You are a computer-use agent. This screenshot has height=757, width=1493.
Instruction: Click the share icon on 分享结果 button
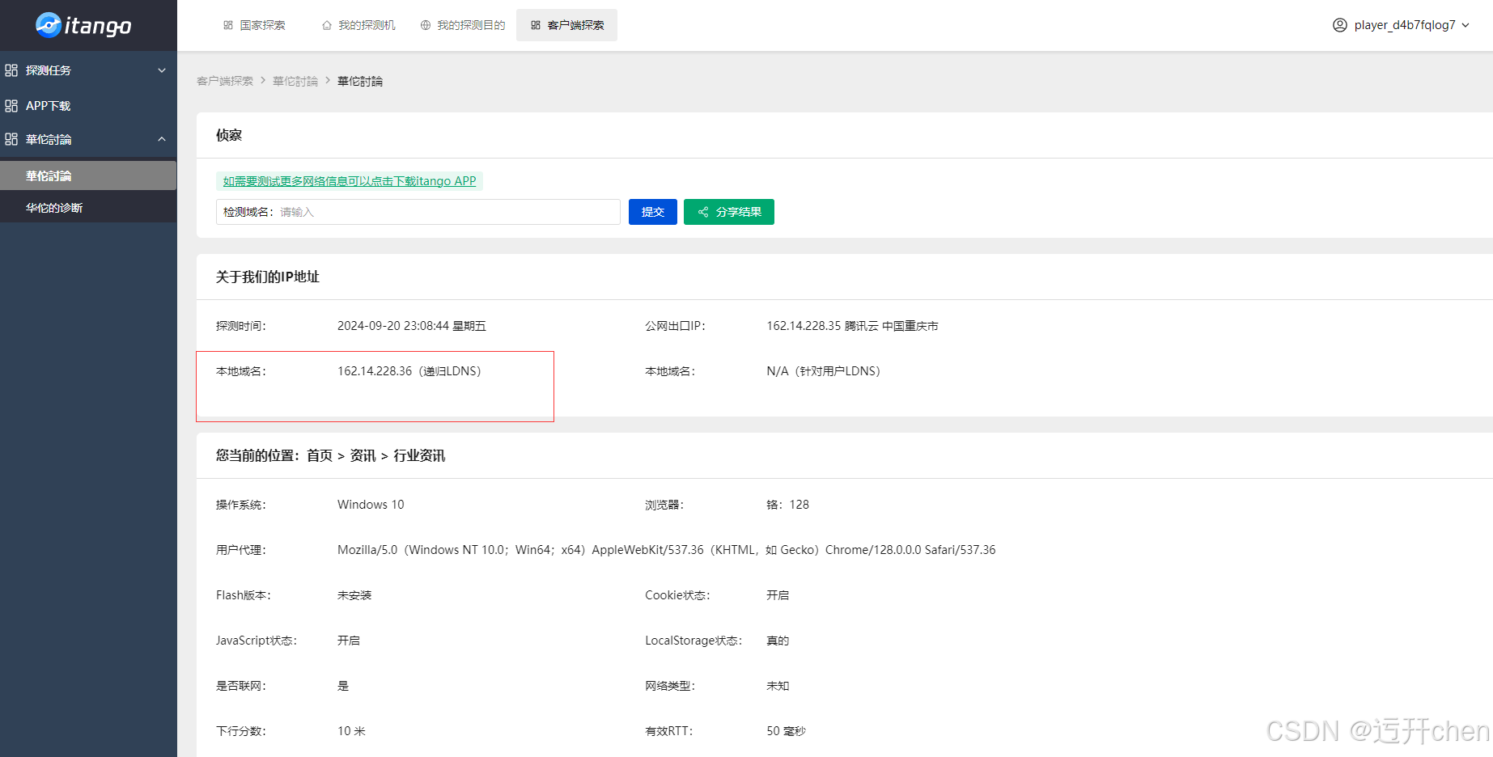pyautogui.click(x=702, y=212)
